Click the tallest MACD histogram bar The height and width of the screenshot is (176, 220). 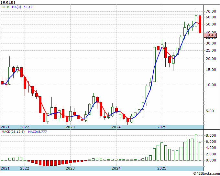tap(196, 147)
